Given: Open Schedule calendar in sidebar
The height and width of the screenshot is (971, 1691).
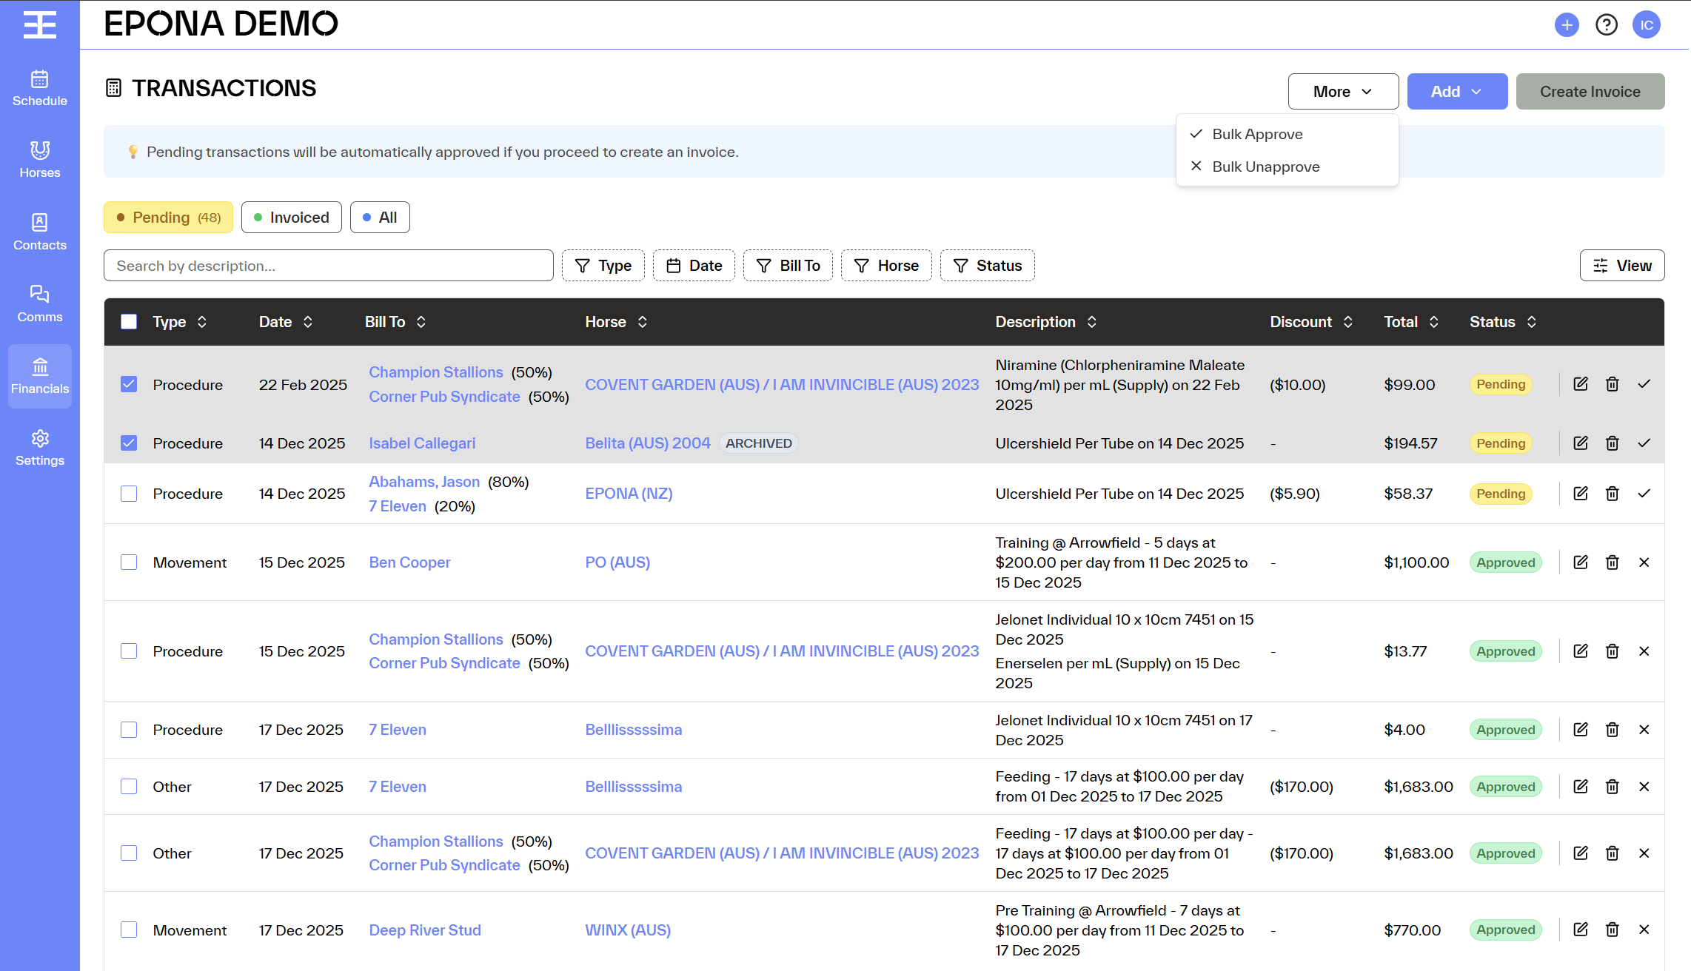Looking at the screenshot, I should [x=40, y=88].
